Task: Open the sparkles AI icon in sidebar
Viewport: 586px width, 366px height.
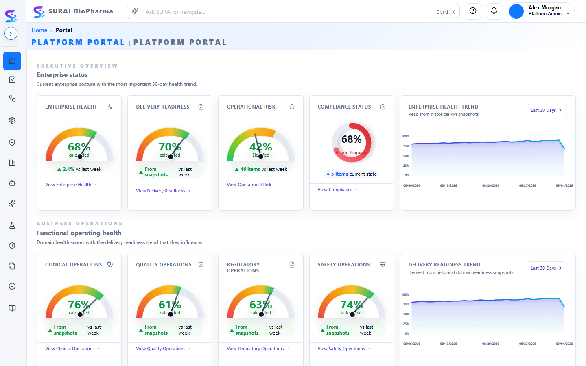Action: point(12,203)
